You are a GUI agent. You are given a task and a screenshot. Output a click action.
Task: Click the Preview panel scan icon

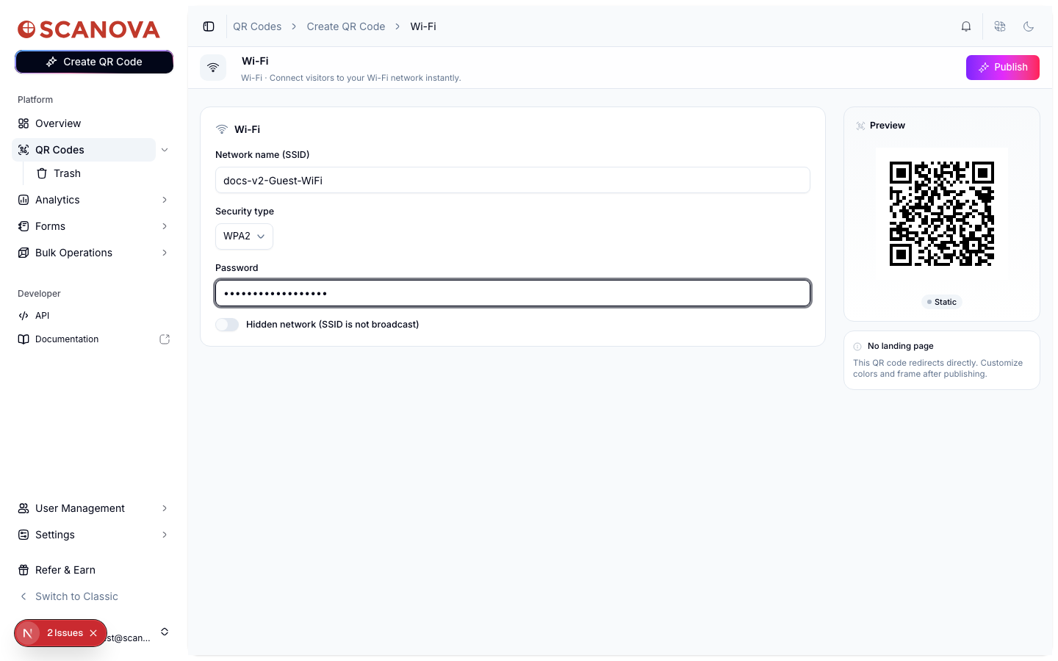pos(860,126)
